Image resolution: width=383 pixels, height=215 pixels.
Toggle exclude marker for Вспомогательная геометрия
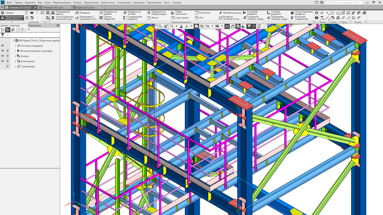point(8,51)
